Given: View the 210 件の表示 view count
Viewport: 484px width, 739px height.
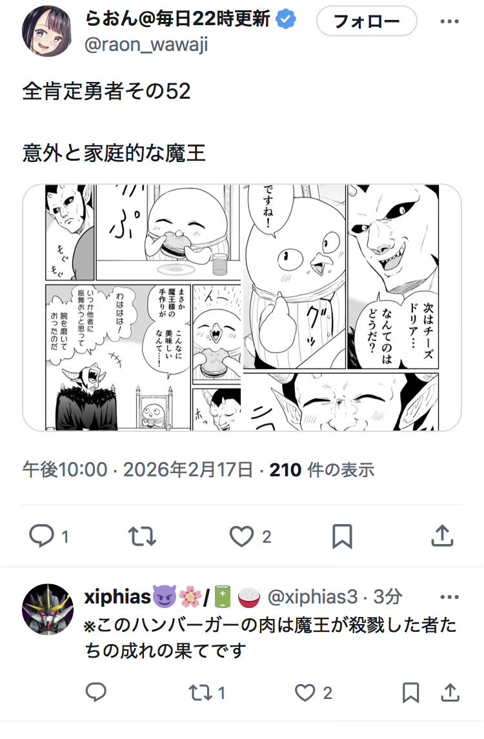Looking at the screenshot, I should 322,470.
